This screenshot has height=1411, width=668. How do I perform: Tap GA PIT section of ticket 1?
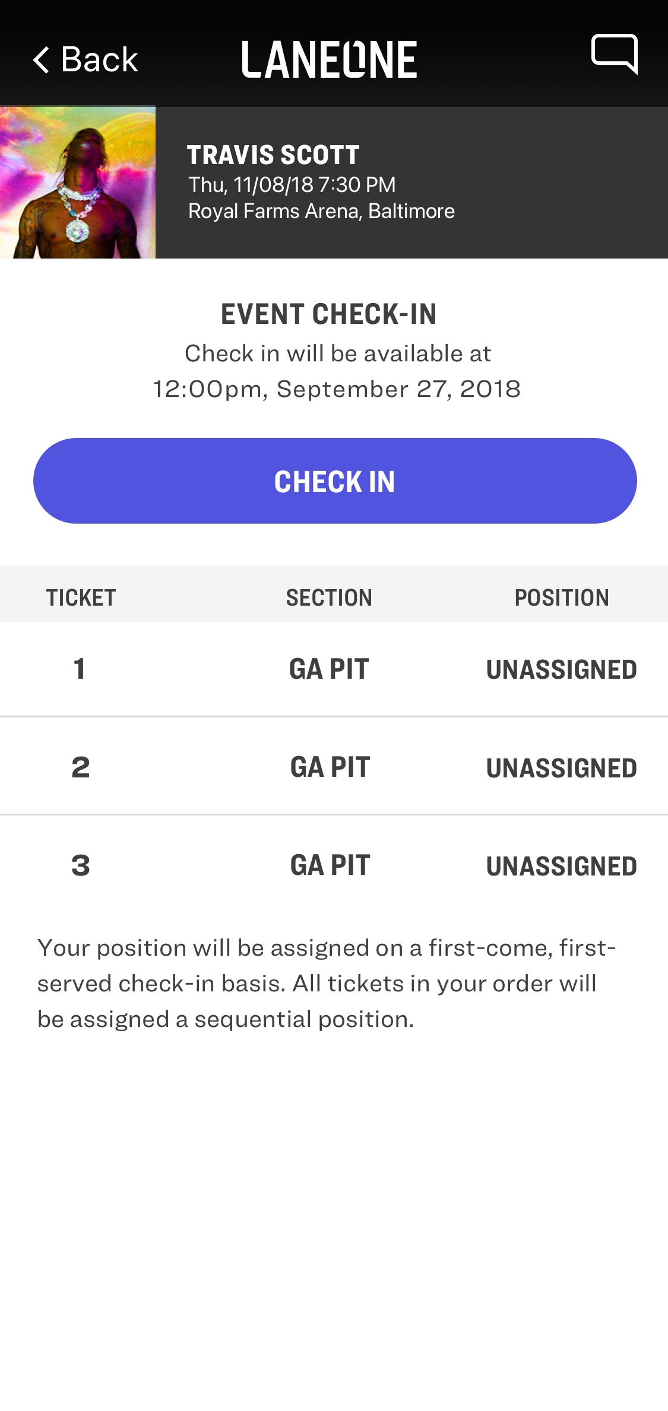(329, 669)
